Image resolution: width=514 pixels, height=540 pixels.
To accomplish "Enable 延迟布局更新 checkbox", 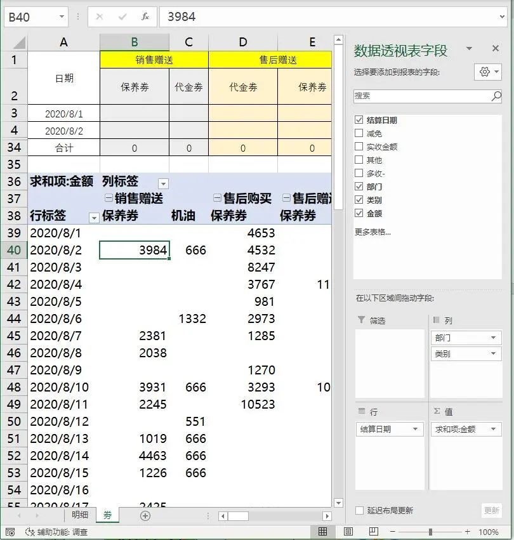I will coord(359,510).
